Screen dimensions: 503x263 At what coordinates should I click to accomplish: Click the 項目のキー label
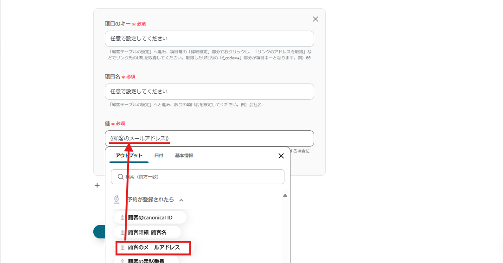click(118, 24)
